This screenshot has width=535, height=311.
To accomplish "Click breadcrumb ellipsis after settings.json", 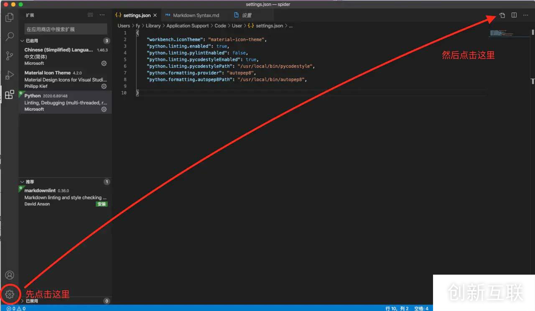I will coord(291,26).
